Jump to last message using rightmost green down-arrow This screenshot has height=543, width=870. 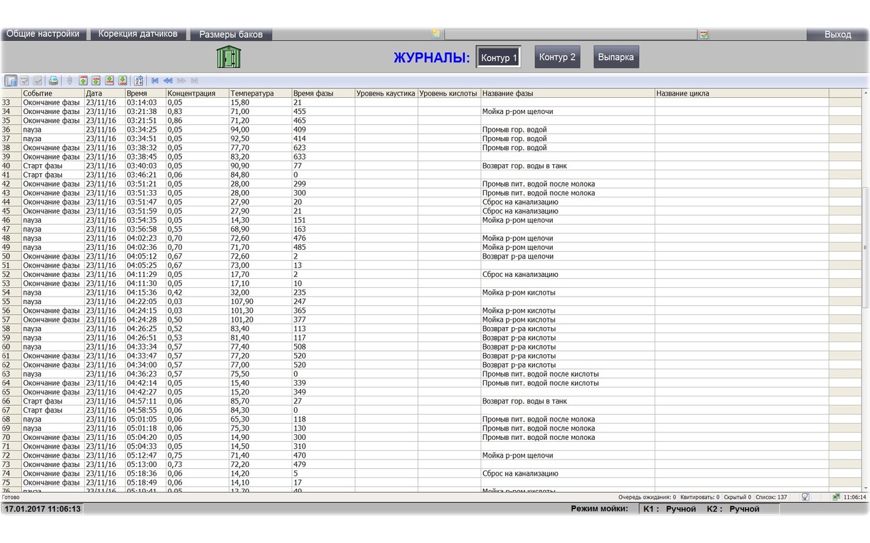tap(122, 80)
